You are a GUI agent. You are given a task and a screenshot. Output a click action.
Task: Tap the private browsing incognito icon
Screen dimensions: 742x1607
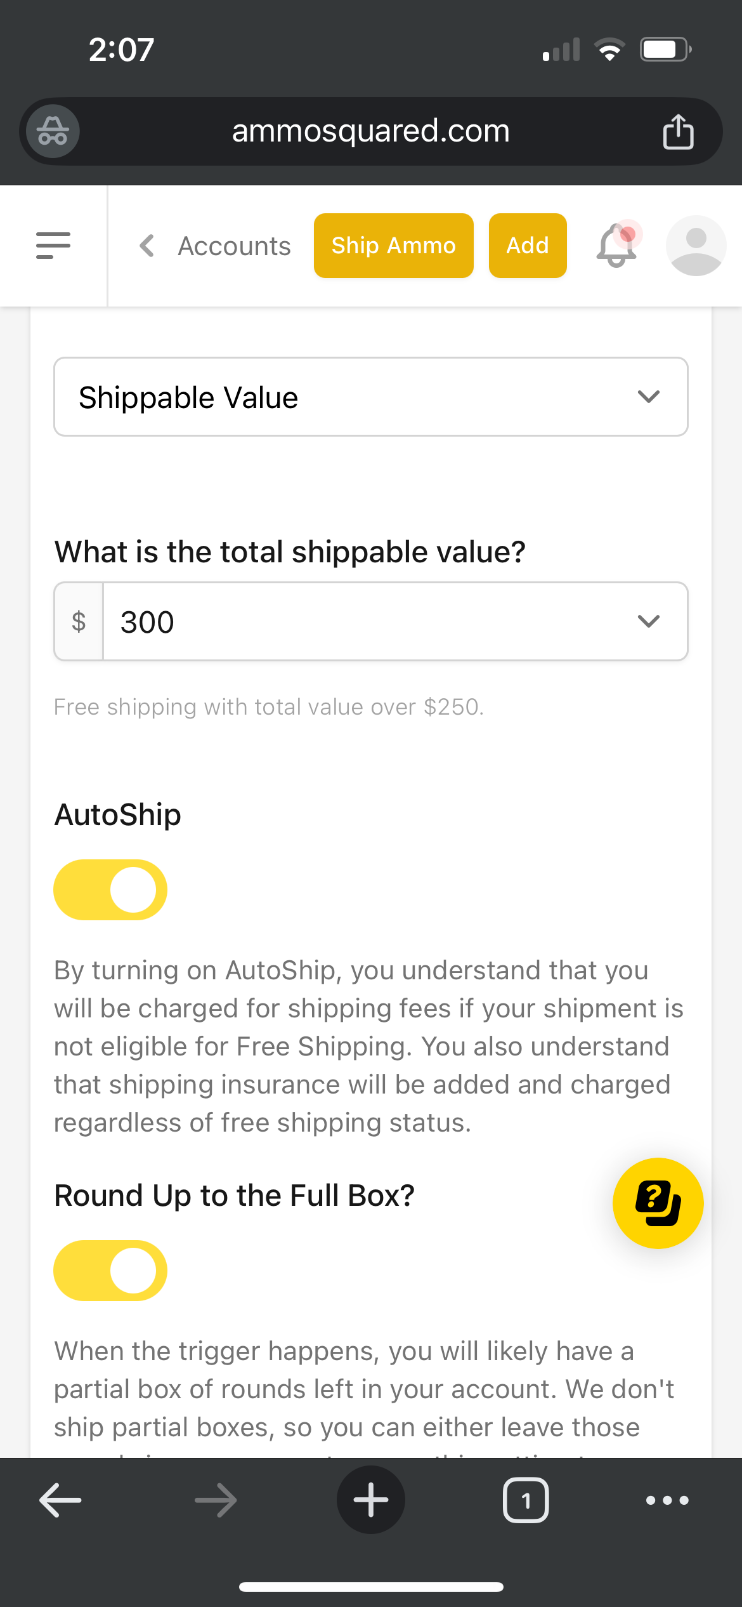tap(53, 131)
